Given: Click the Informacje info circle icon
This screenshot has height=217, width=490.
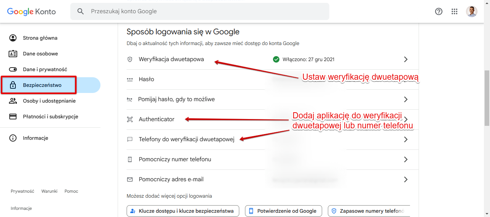Looking at the screenshot, I should tap(13, 138).
